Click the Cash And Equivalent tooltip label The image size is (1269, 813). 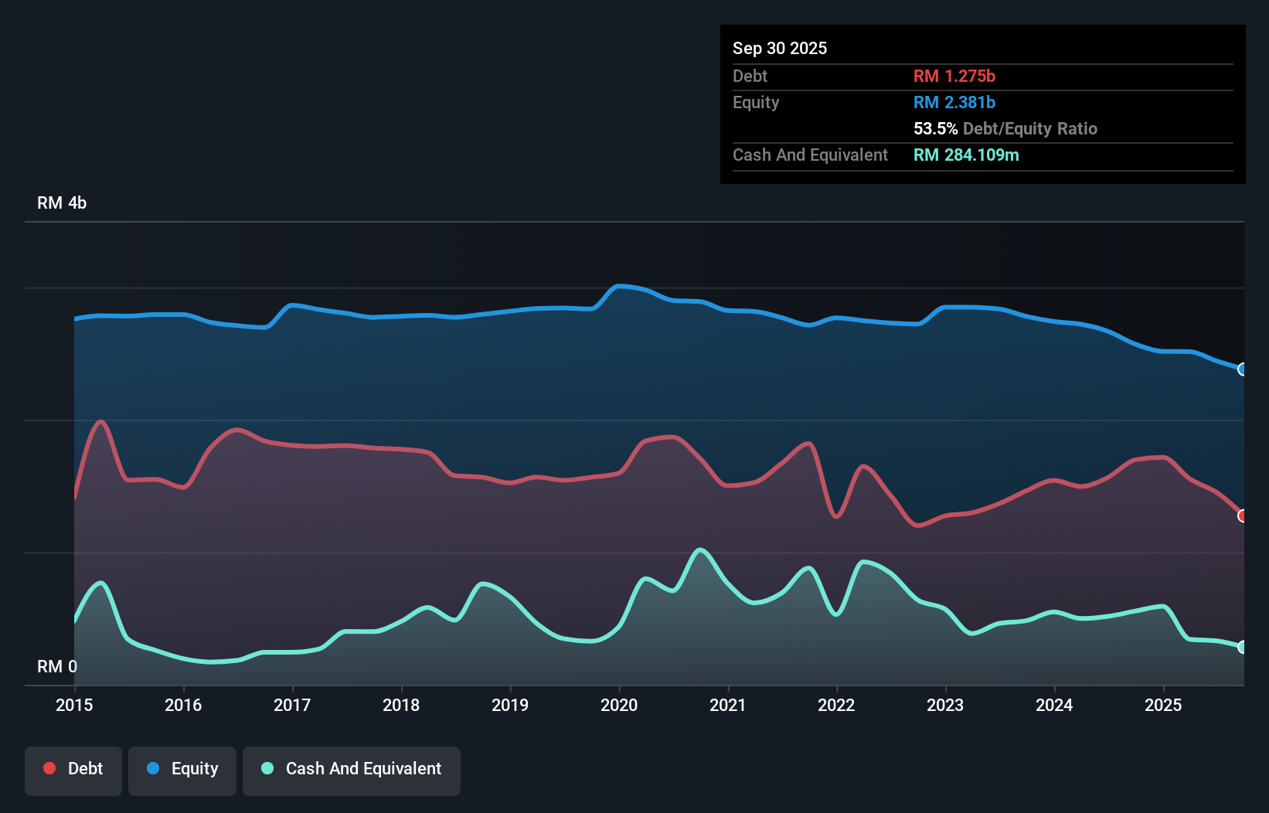tap(810, 155)
